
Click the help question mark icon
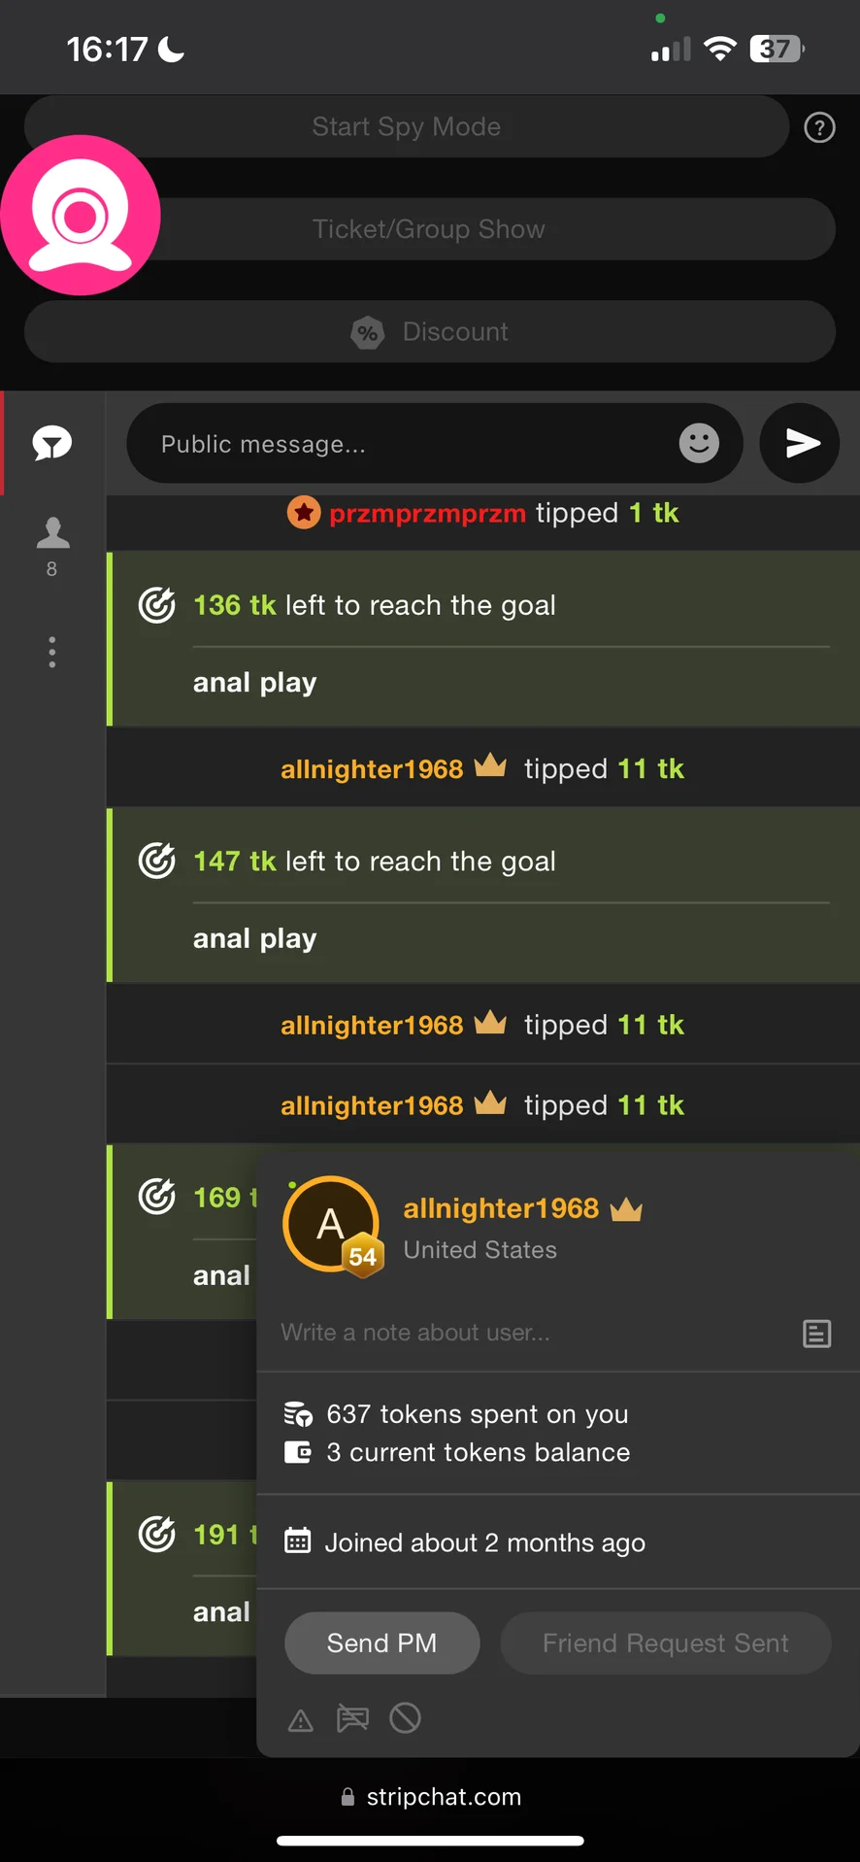tap(819, 127)
